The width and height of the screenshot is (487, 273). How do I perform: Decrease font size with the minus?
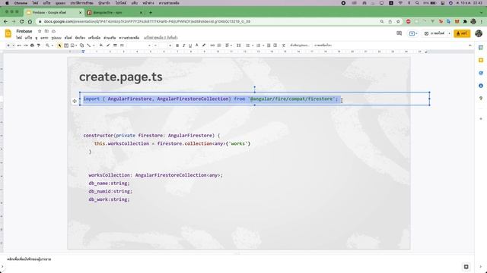(x=155, y=45)
